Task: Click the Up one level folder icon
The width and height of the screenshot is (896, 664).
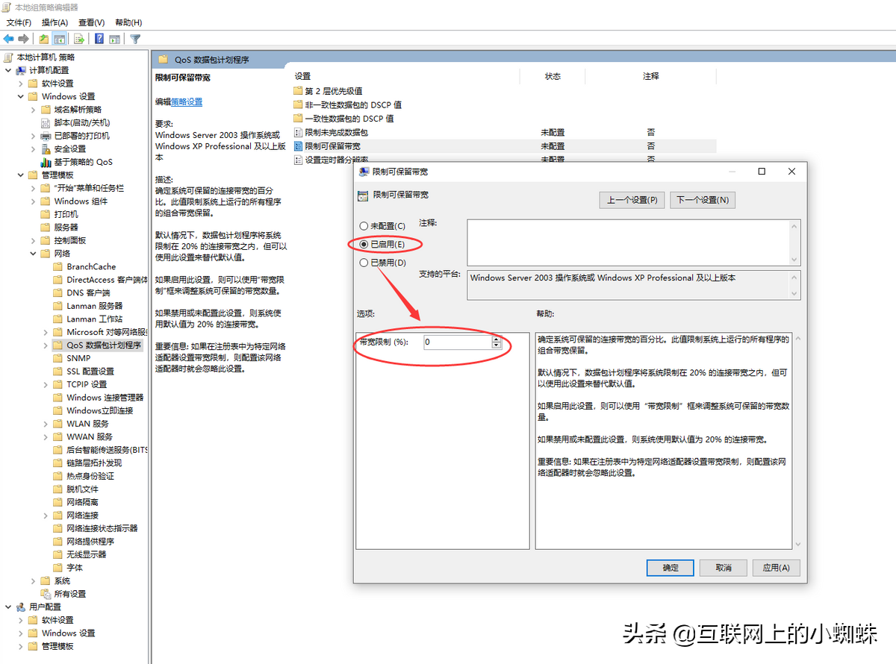Action: point(44,39)
